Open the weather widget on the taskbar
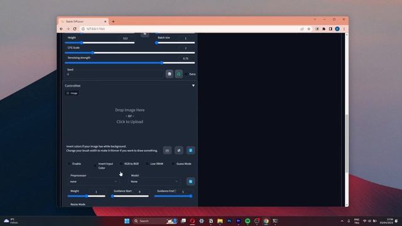 [x=11, y=221]
